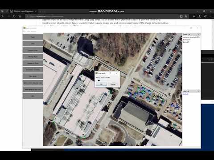Click Cancel in the Line width dialog
Screen dimensions: 214x160
113,84
